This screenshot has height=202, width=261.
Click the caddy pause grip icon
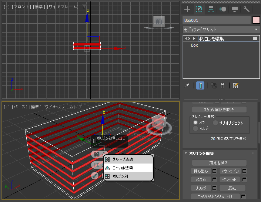click(94, 141)
